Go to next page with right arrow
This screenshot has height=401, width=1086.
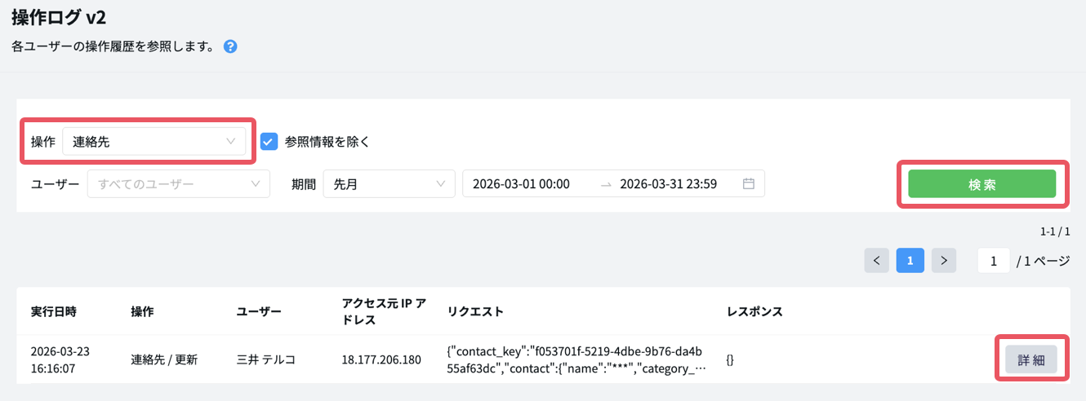944,261
